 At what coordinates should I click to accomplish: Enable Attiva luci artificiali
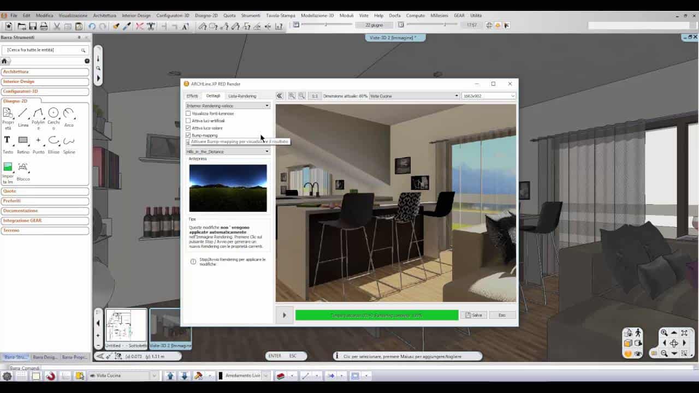point(188,121)
